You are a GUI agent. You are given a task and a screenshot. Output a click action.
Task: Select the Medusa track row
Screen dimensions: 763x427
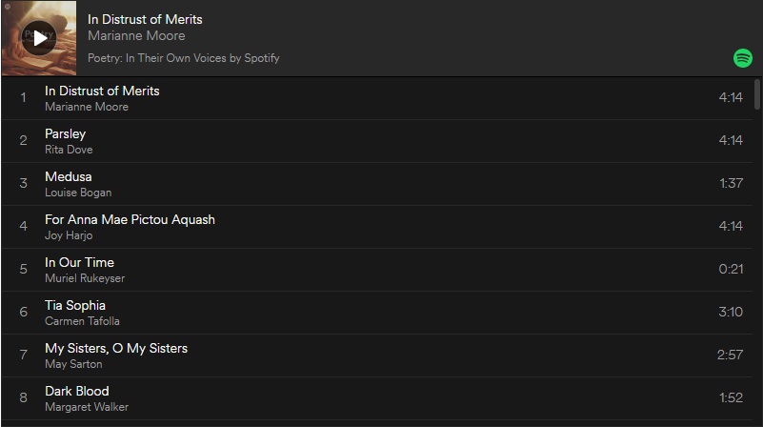point(376,184)
